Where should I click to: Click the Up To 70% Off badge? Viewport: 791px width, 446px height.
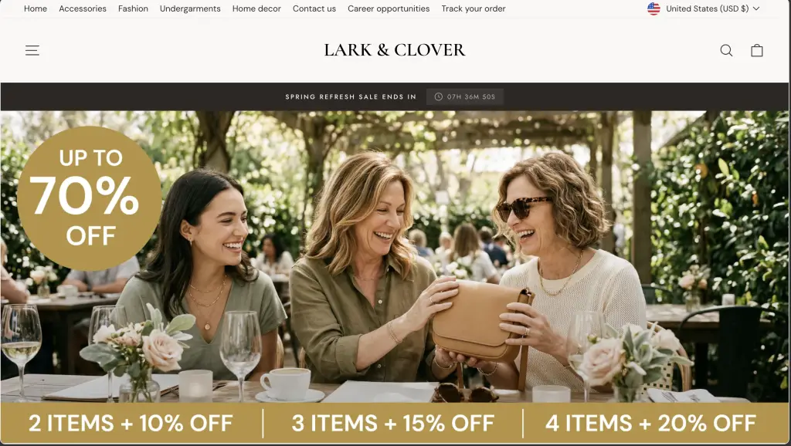90,198
